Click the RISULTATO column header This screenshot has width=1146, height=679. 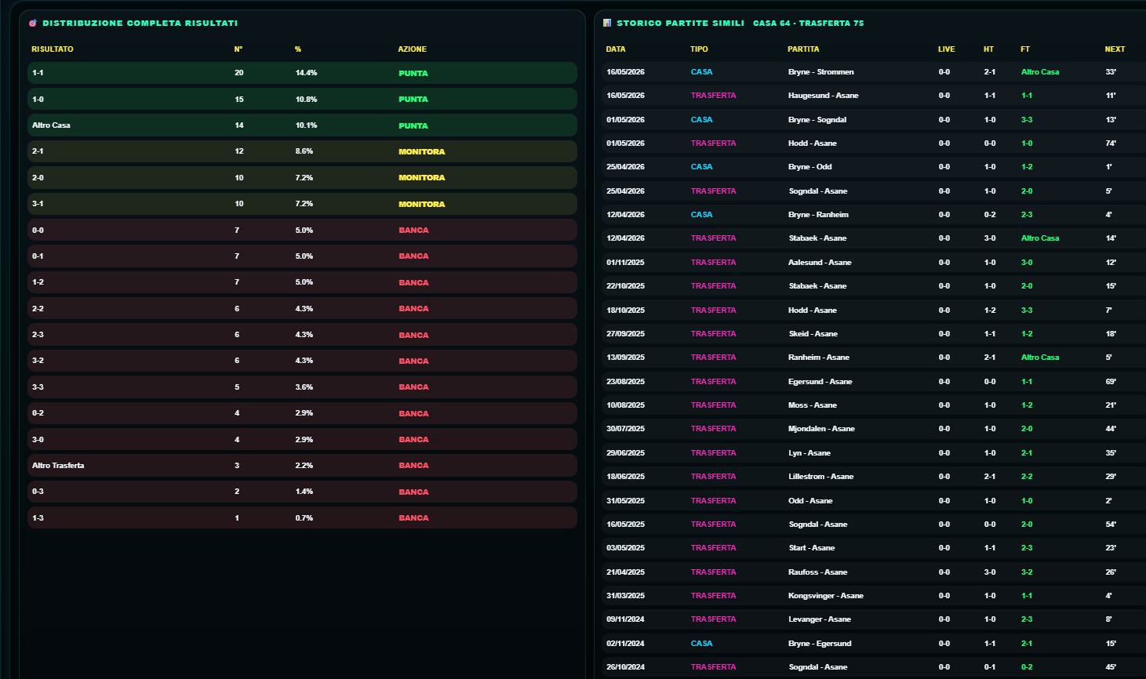pyautogui.click(x=53, y=49)
